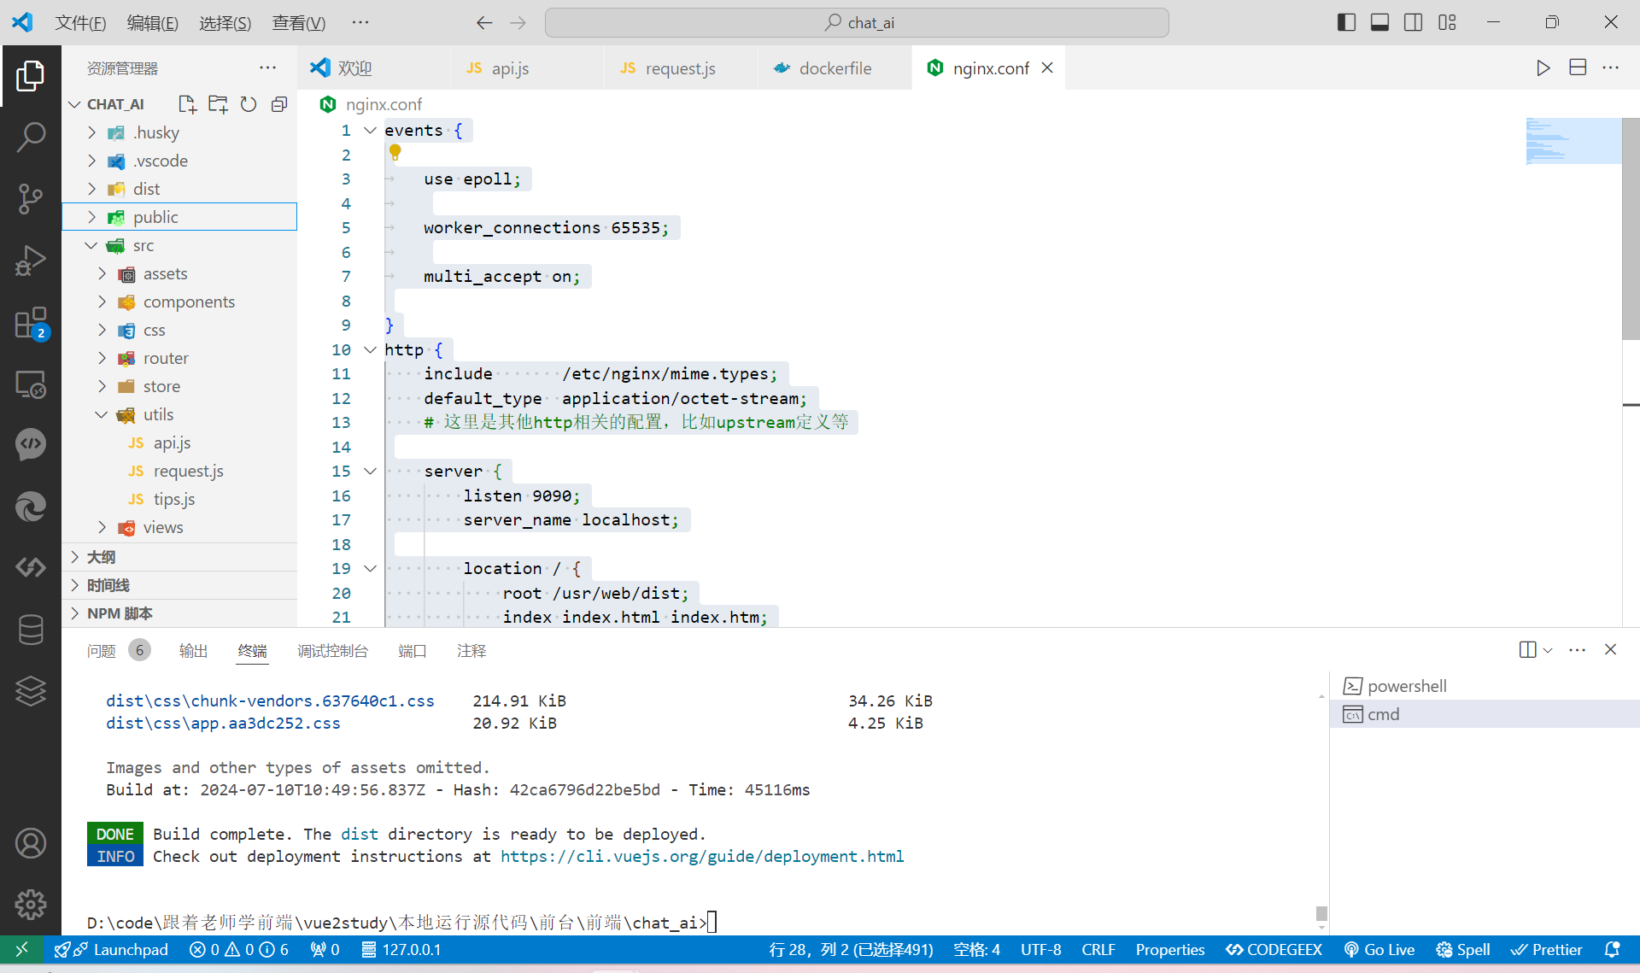Open the Search view in activity bar
Image resolution: width=1640 pixels, height=973 pixels.
(31, 137)
